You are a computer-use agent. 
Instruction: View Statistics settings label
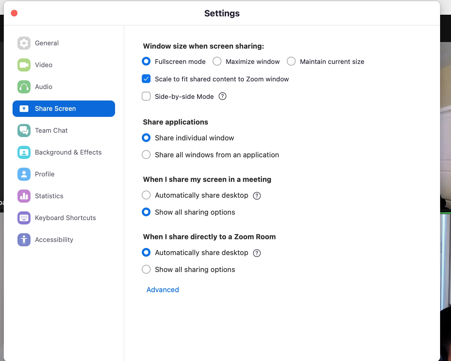click(49, 196)
